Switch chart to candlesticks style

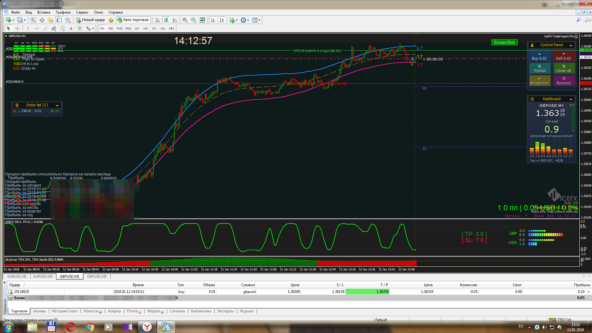[x=166, y=20]
